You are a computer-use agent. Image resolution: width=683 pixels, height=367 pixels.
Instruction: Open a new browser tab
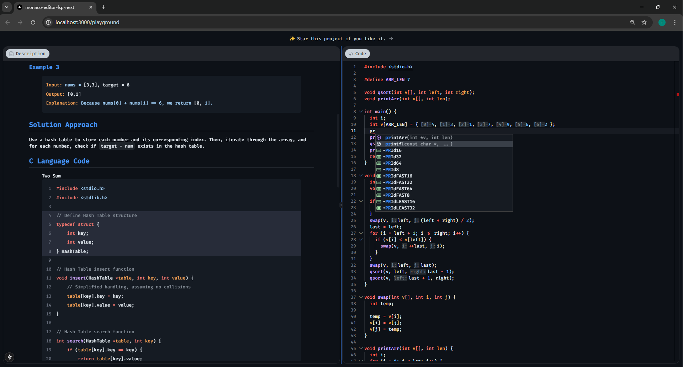[104, 7]
